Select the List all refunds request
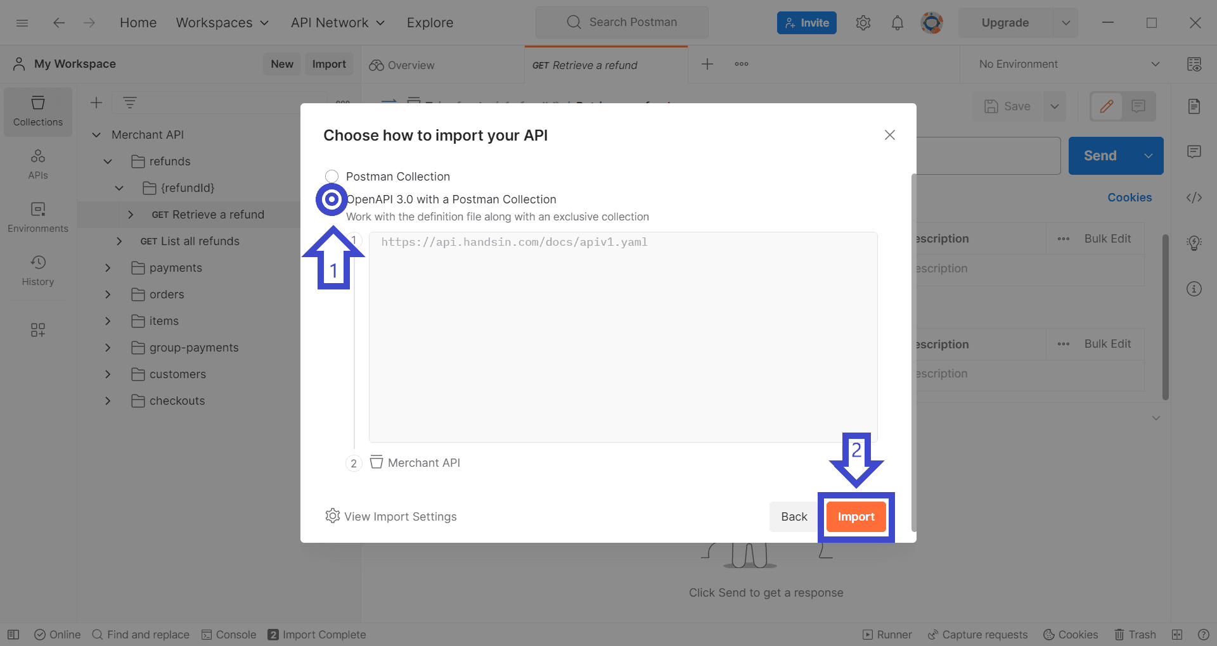This screenshot has height=646, width=1217. point(190,241)
